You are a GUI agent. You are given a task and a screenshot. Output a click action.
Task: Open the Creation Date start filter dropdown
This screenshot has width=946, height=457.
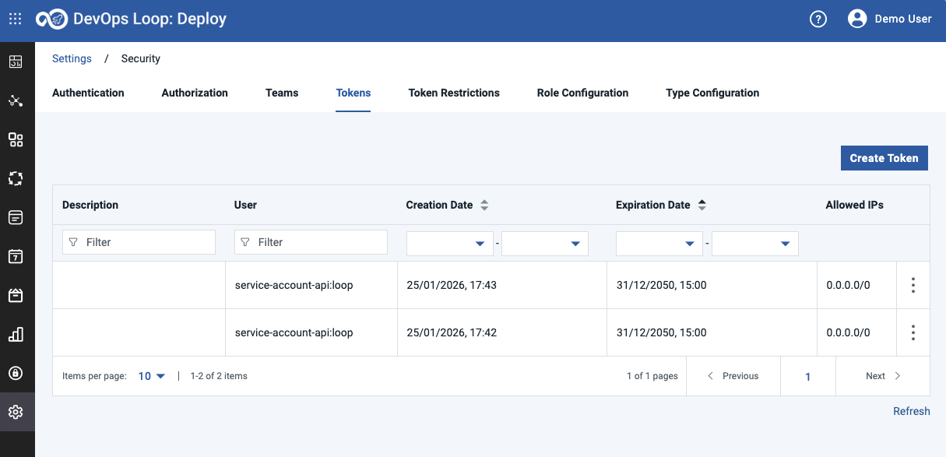(x=450, y=244)
